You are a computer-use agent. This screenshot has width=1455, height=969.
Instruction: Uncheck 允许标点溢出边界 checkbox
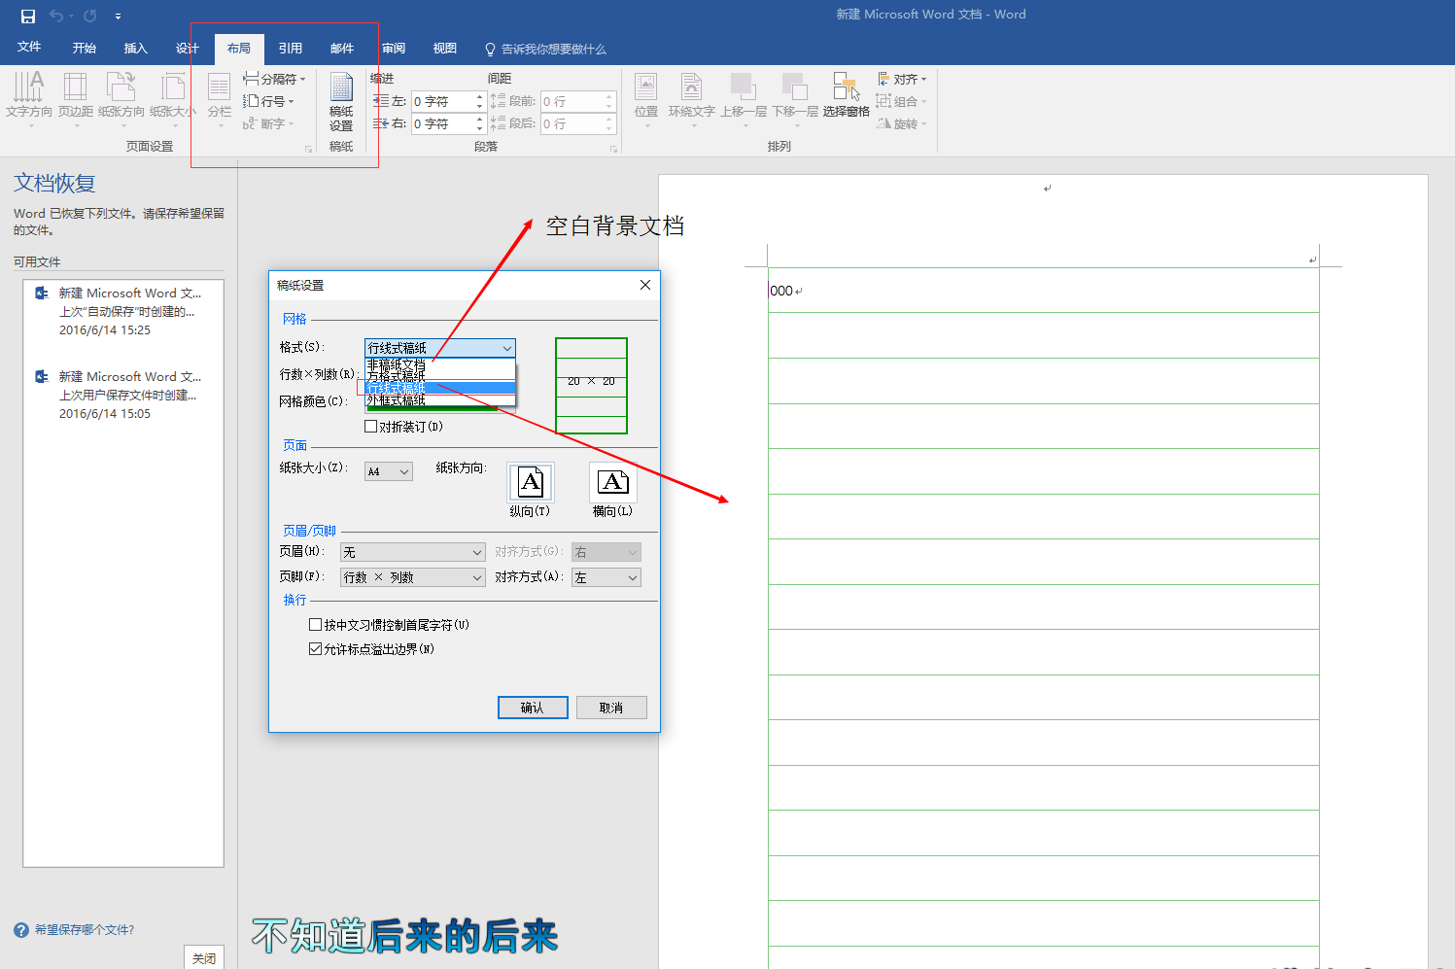(315, 649)
